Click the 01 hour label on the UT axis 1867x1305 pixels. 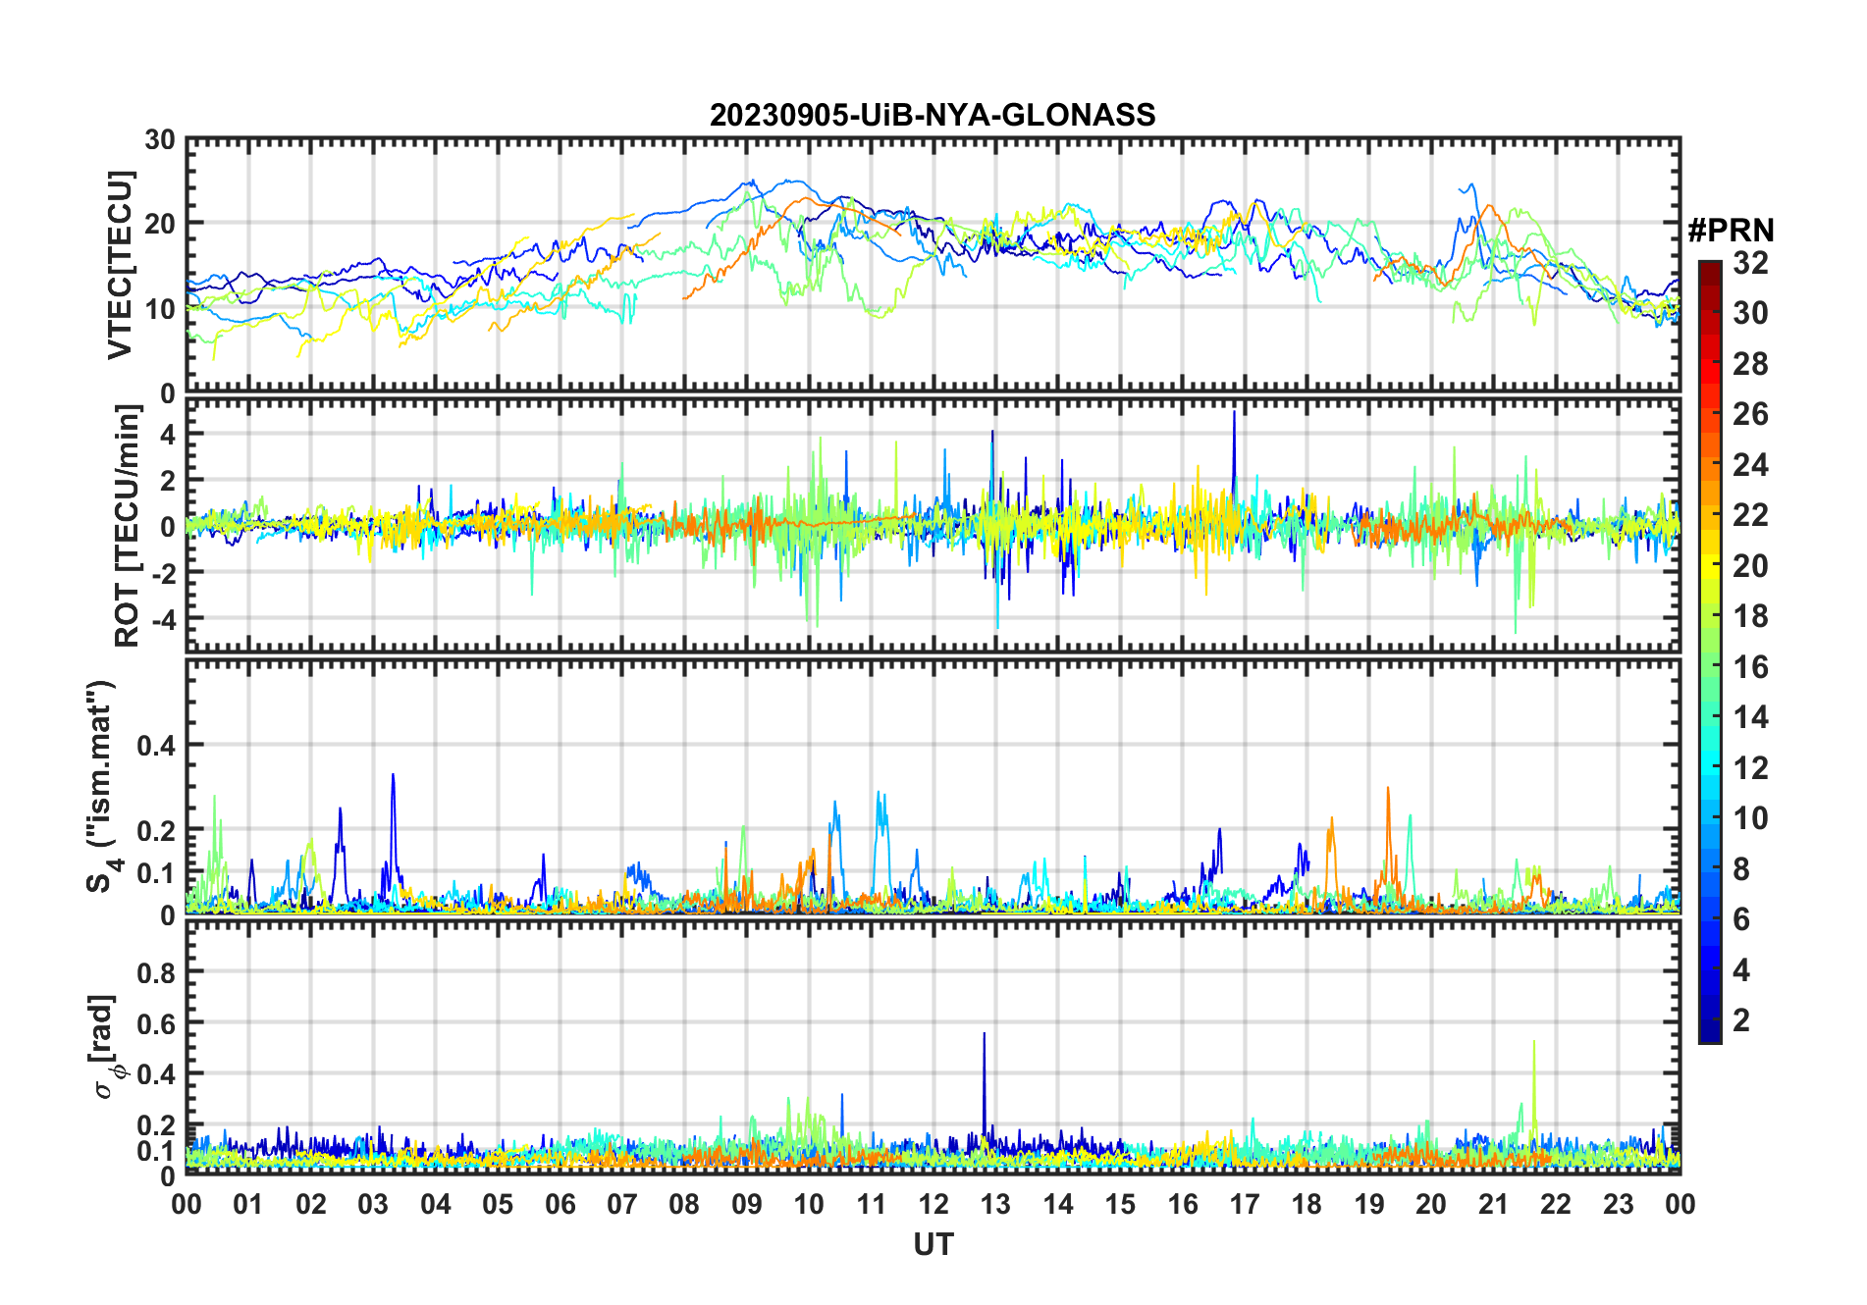point(248,1205)
